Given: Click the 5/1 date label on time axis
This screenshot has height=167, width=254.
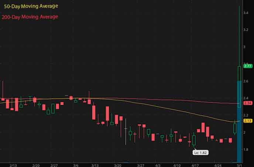Looking at the screenshot, I should click(x=240, y=166).
